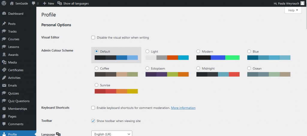307x136 pixels.
Task: Select the Midnight colour scheme radio button
Action: pos(198,68)
